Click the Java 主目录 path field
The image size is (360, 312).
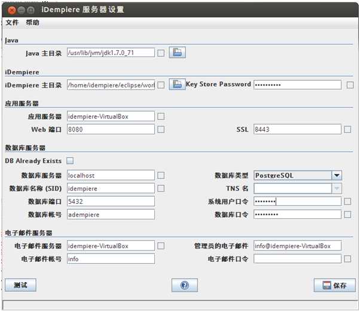(x=111, y=53)
